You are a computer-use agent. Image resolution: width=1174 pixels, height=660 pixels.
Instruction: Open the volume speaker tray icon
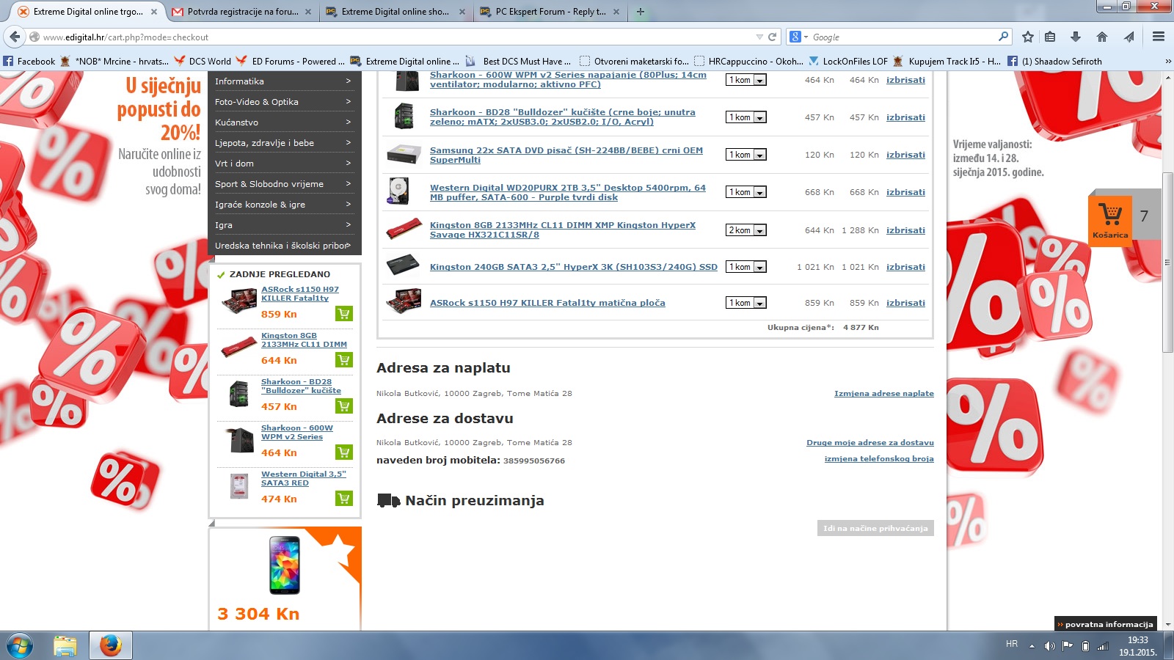point(1049,646)
